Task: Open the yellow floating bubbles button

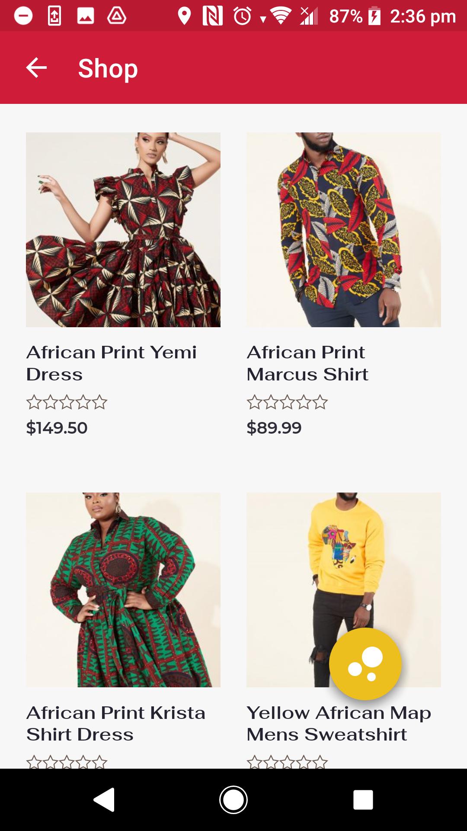Action: tap(365, 664)
